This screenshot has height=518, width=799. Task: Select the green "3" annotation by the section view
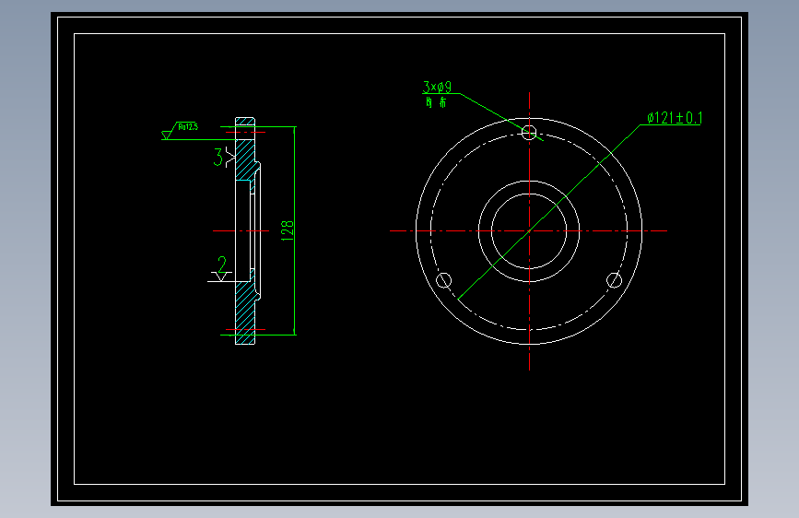pyautogui.click(x=218, y=157)
